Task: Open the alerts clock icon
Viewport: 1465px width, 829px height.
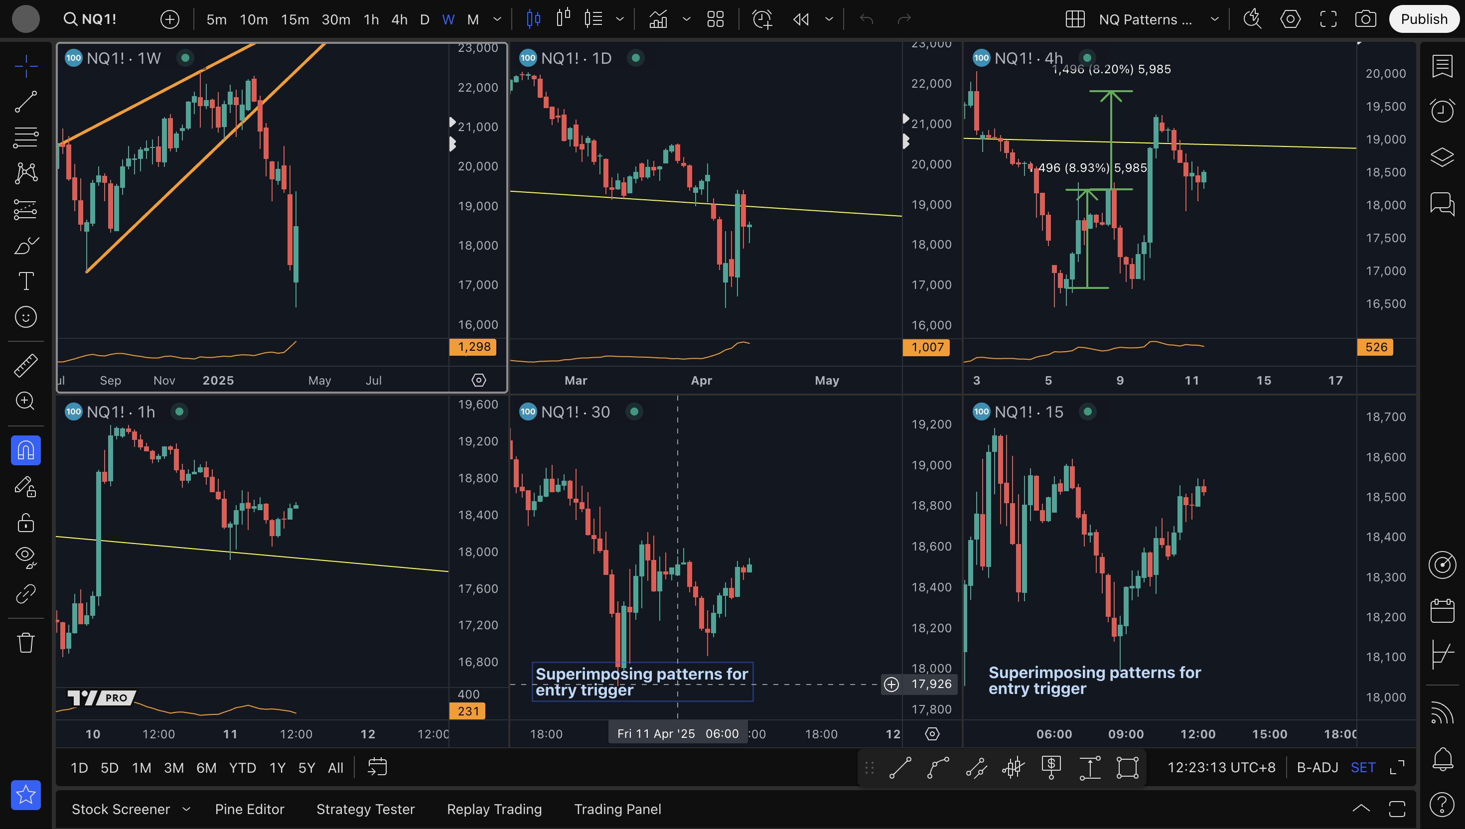Action: pyautogui.click(x=1442, y=111)
